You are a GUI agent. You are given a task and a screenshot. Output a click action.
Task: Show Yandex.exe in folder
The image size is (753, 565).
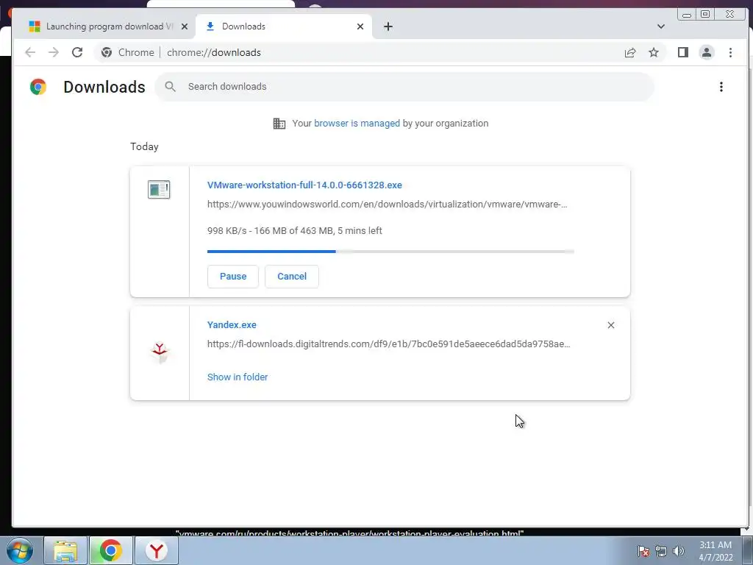(238, 377)
